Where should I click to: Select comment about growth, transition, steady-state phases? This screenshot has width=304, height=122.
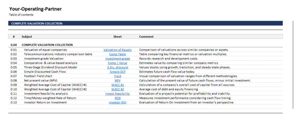click(185, 67)
